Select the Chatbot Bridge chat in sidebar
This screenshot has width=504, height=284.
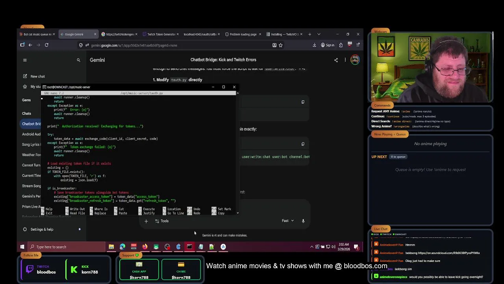tap(31, 124)
